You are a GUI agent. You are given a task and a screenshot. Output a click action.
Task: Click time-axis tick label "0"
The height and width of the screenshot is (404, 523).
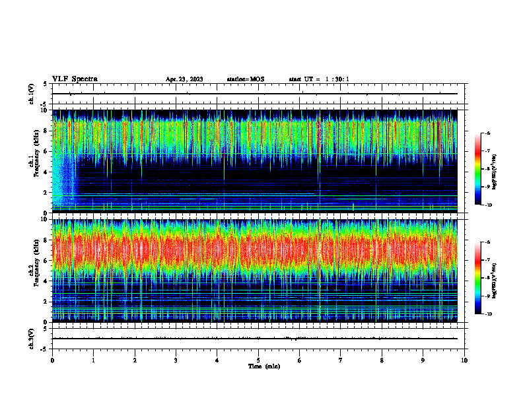coord(52,360)
